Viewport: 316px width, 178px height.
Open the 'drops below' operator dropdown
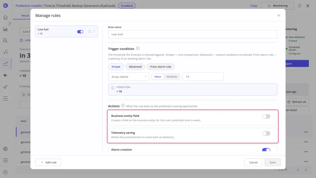(x=129, y=77)
